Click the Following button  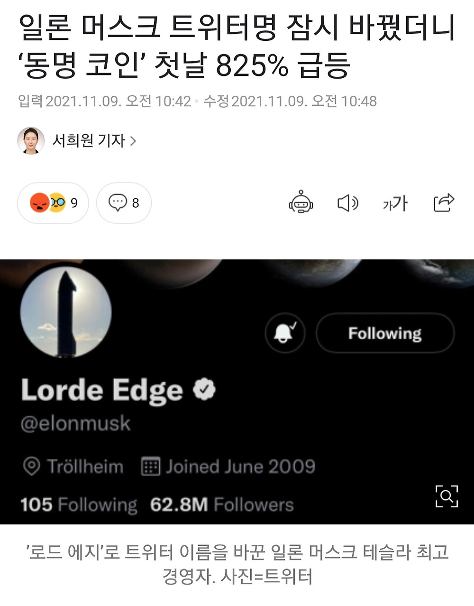tap(385, 333)
